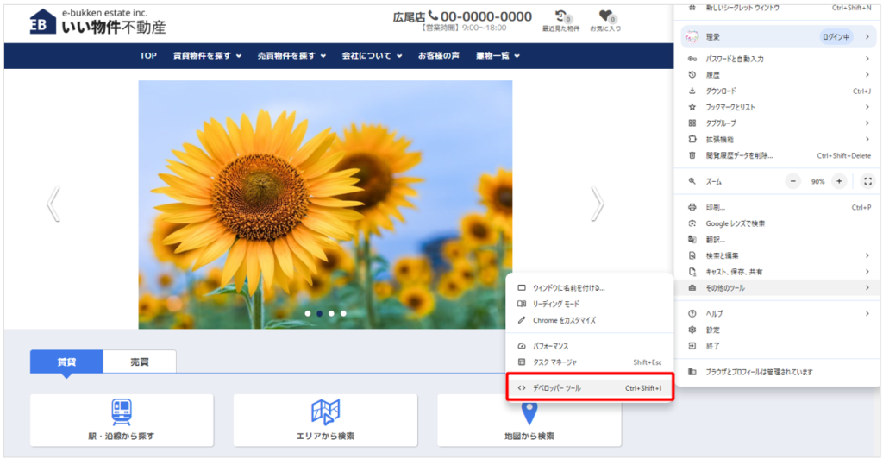Click the gear icon beside 設定

click(692, 330)
